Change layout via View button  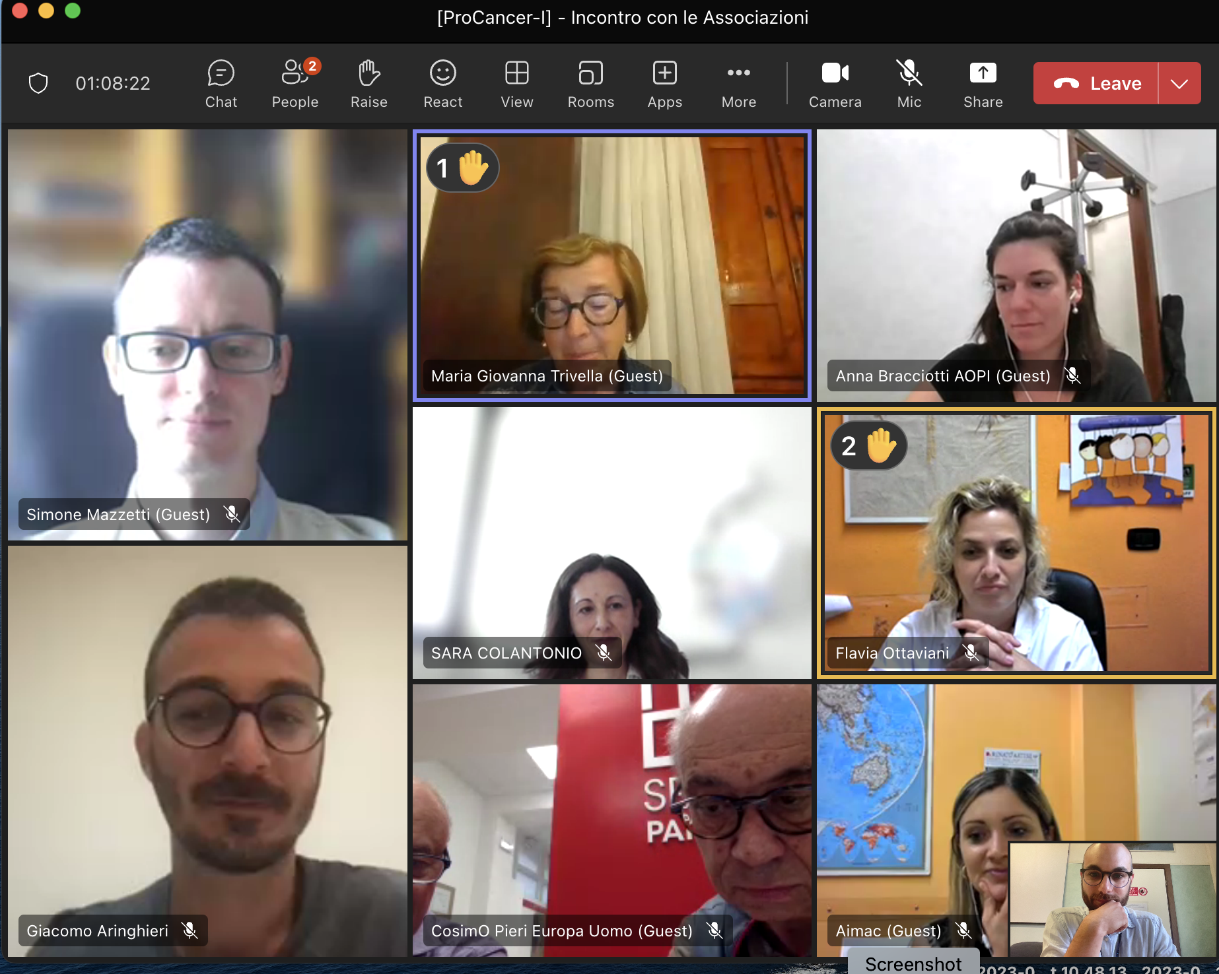click(x=517, y=84)
